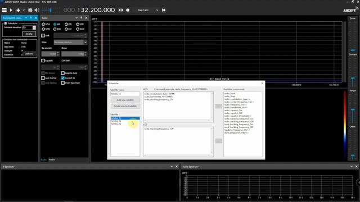Enable the Squelch checkbox
The width and height of the screenshot is (360, 202).
point(43,61)
